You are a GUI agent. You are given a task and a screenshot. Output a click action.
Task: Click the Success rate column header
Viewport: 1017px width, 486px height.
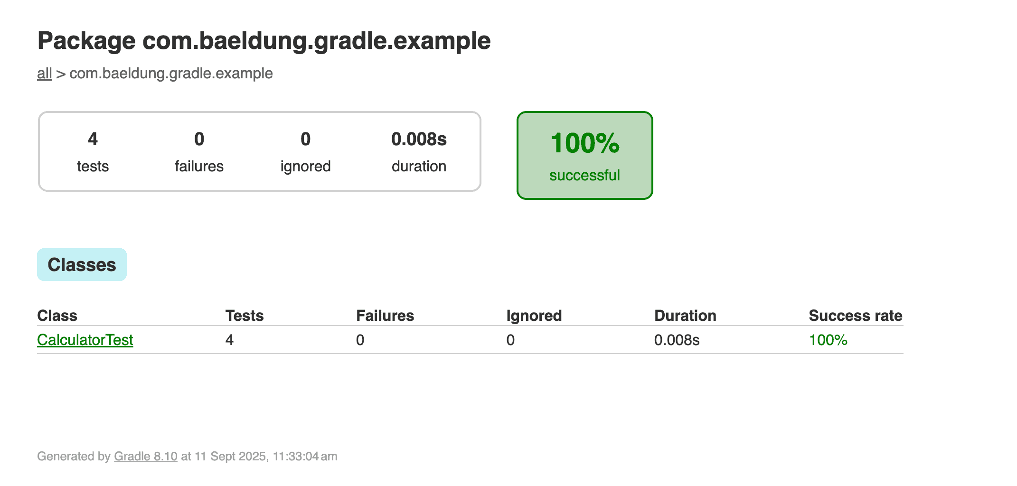pyautogui.click(x=855, y=316)
